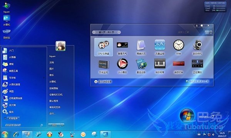Launch 计算器 (Calculator) from Start menu
Image resolution: width=231 pixels, height=138 pixels.
click(x=23, y=57)
